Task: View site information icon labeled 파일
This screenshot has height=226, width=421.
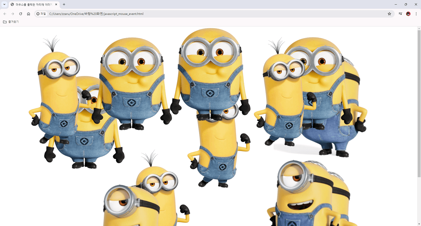Action: 41,14
